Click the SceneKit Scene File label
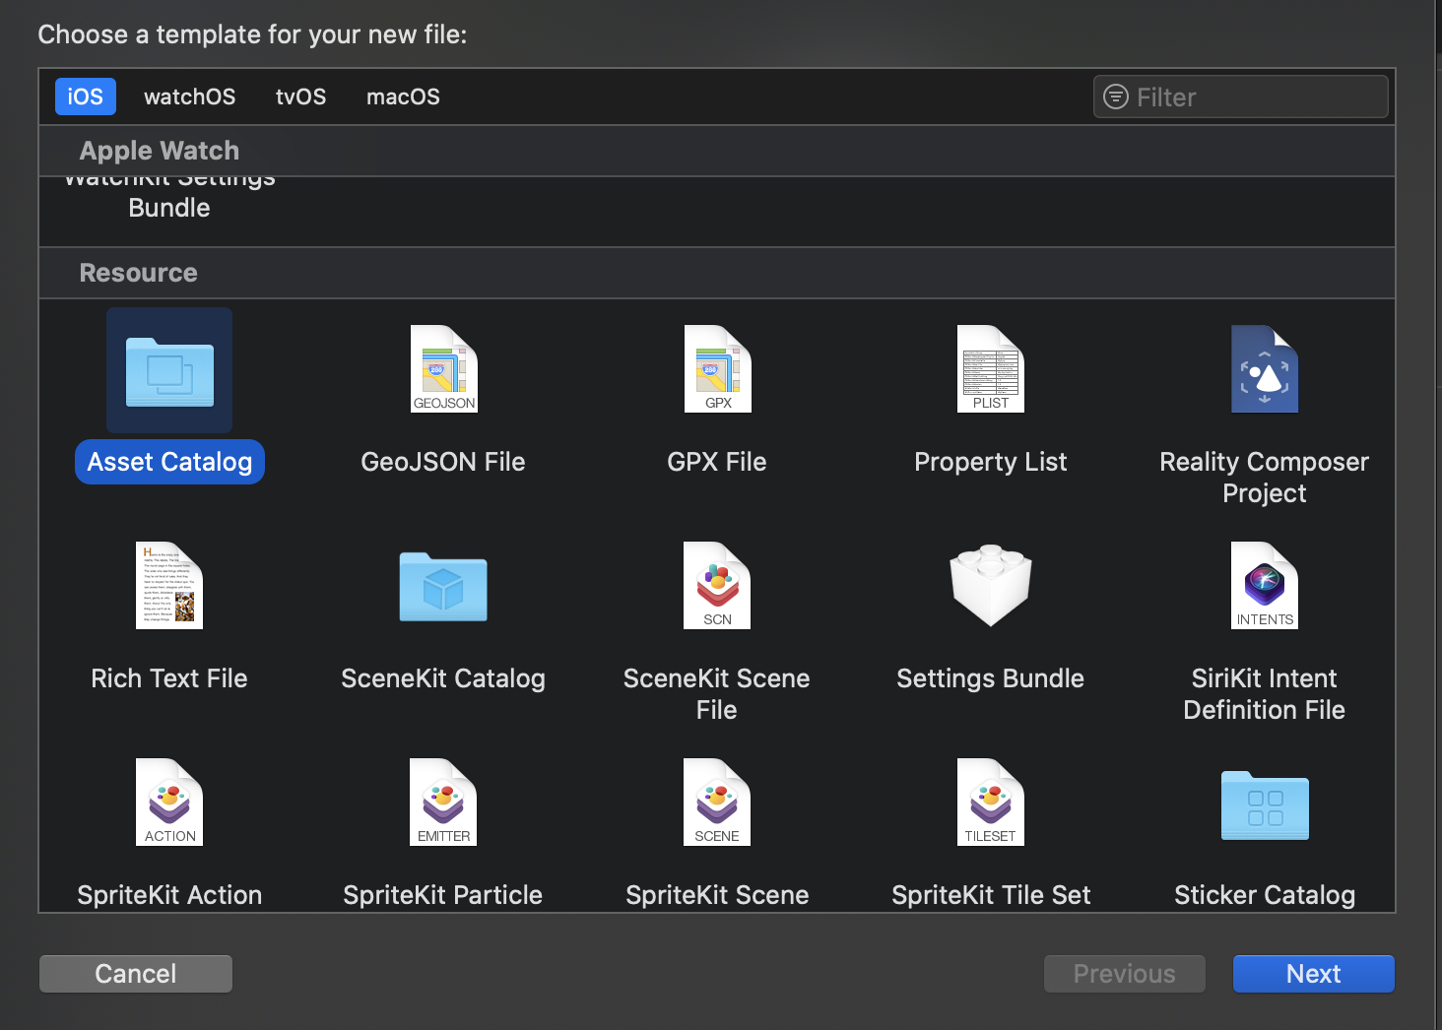 pyautogui.click(x=717, y=694)
